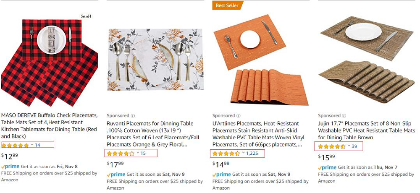The image size is (420, 193).
Task: Click Sponsored info icon above U'Artlines placemats
Action: pos(238,116)
